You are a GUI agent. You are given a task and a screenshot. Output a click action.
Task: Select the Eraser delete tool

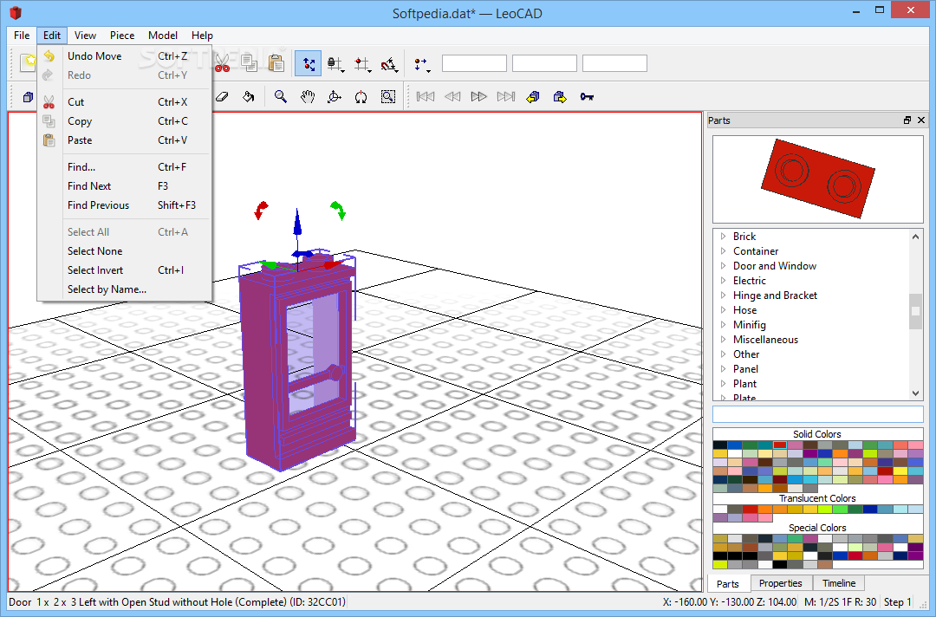pos(222,97)
